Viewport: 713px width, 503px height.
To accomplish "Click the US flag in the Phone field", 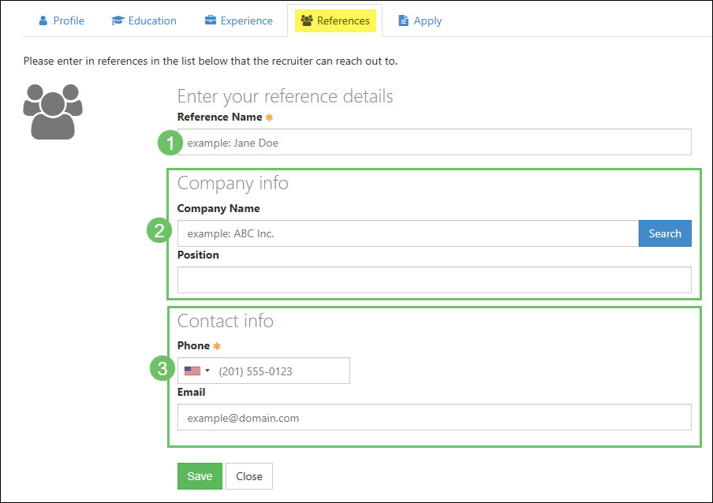I will [x=191, y=371].
